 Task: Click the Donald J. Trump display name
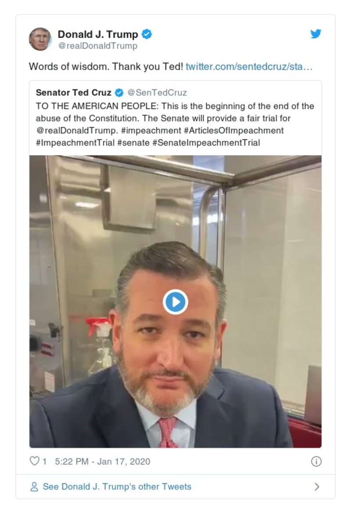(98, 34)
